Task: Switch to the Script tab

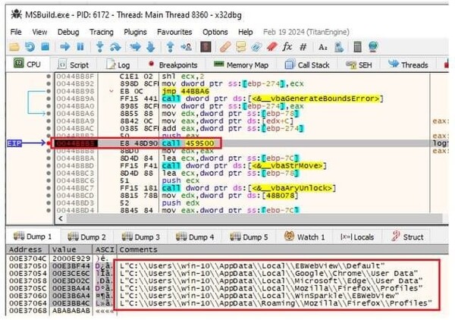Action: click(x=73, y=64)
